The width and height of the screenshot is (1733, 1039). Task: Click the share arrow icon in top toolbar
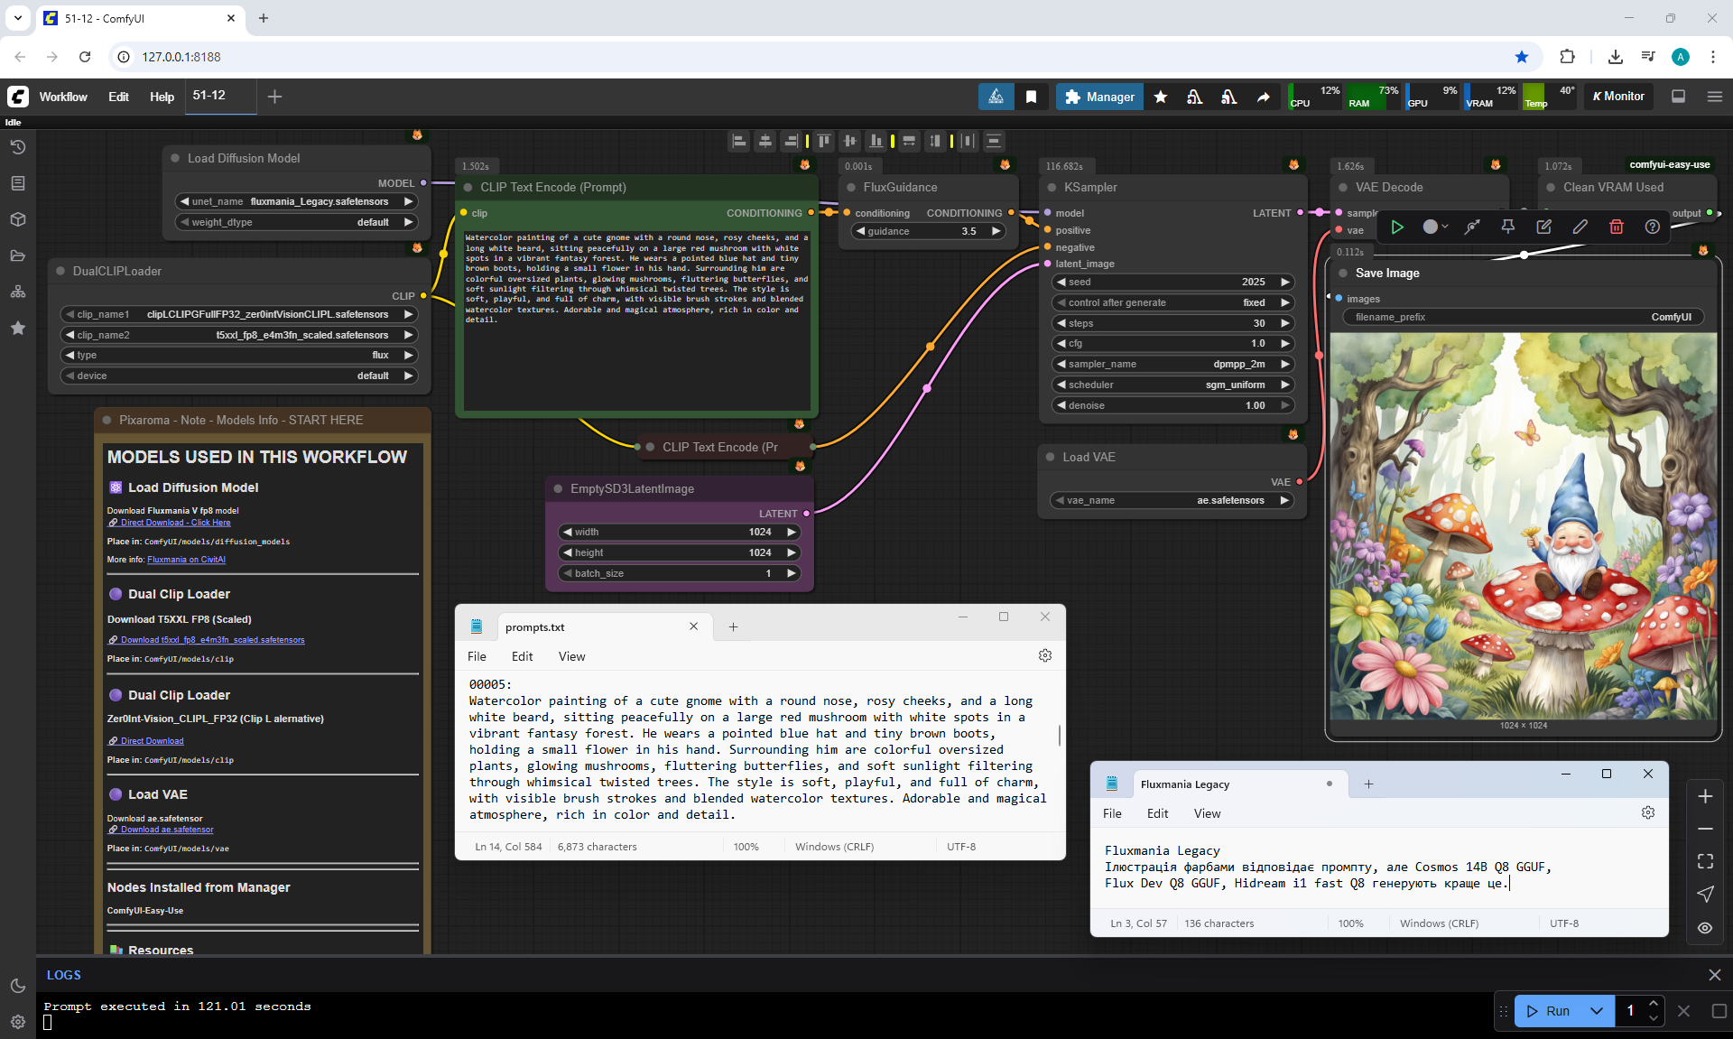coord(1263,97)
